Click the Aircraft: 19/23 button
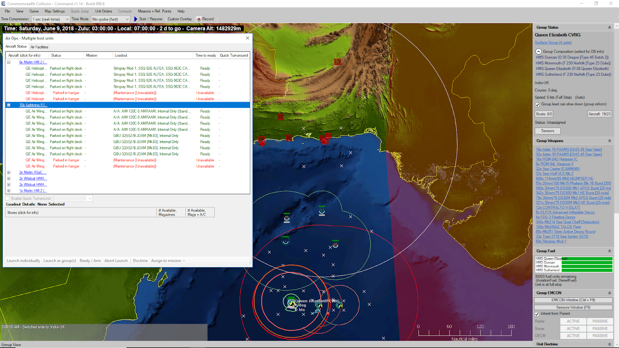This screenshot has width=619, height=348. coord(599,114)
